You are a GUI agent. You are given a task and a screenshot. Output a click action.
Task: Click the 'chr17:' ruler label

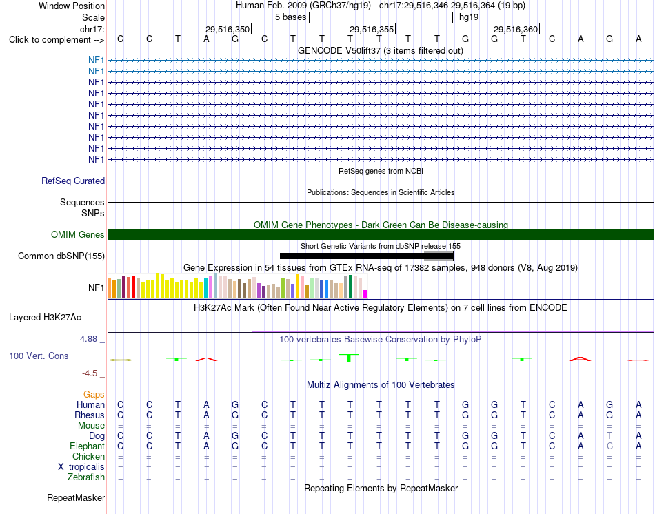click(x=92, y=29)
